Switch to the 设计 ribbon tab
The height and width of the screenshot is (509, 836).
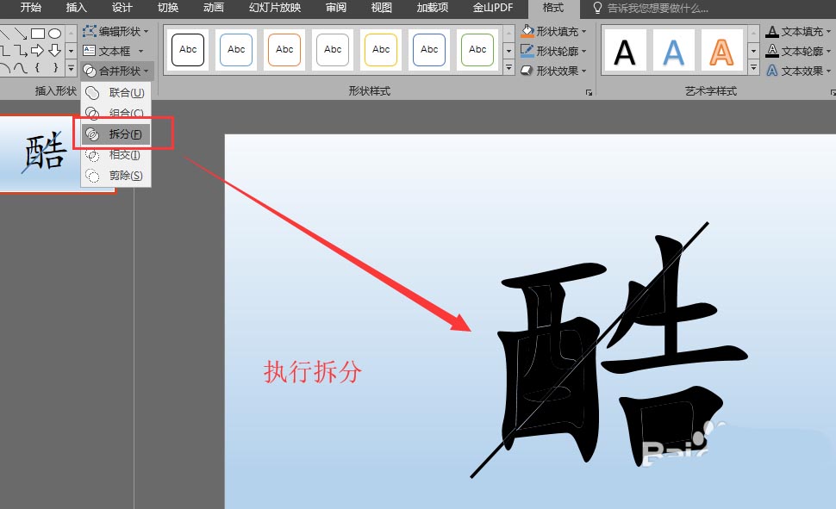pos(122,8)
